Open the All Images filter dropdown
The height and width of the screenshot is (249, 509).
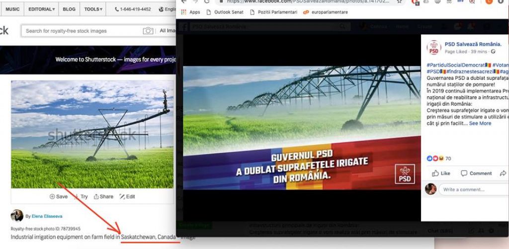pos(168,31)
